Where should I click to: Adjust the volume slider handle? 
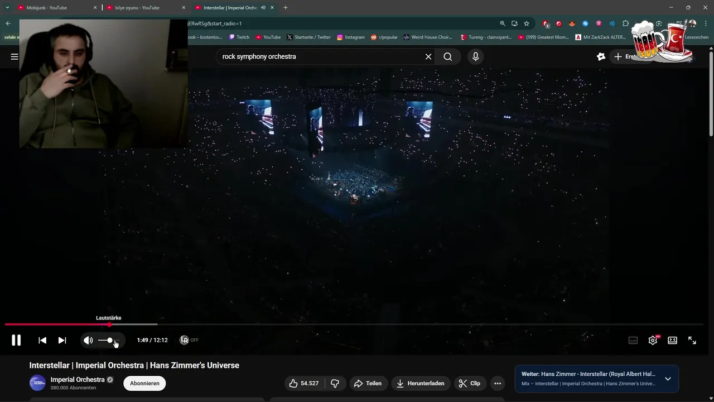[110, 340]
